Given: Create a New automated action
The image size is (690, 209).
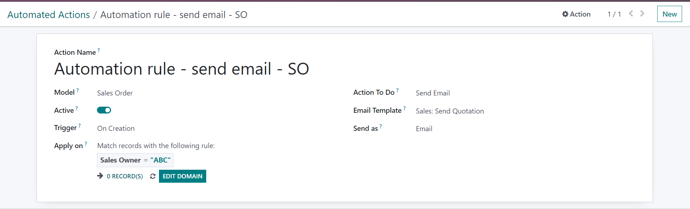Looking at the screenshot, I should [x=669, y=14].
